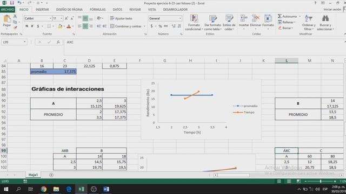Click the Insert Function fx icon

pos(58,42)
